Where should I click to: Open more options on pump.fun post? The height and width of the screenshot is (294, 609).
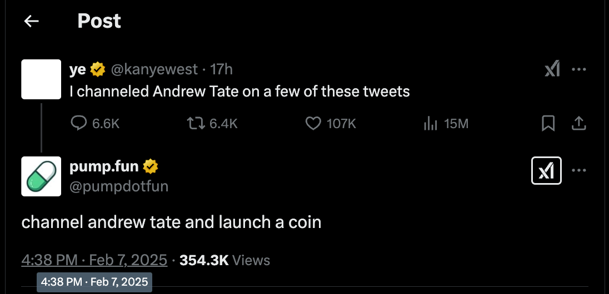579,171
